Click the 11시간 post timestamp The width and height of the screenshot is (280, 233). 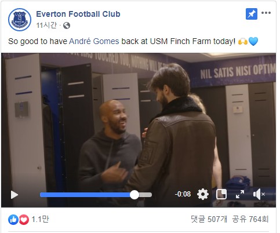[x=46, y=26]
